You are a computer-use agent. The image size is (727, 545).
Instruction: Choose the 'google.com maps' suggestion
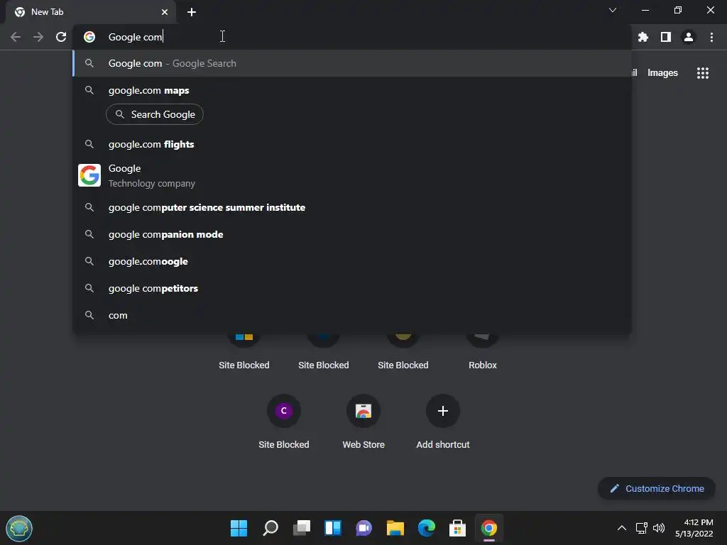click(x=352, y=90)
